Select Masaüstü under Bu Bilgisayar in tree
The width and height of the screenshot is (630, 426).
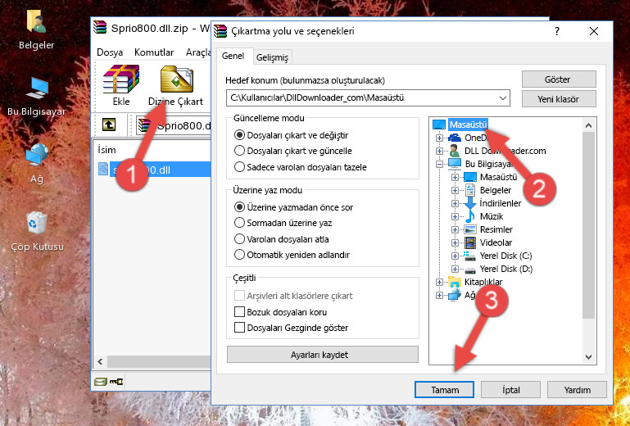(499, 177)
